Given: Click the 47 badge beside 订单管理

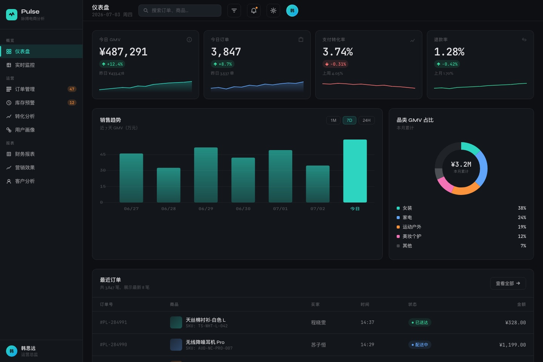Looking at the screenshot, I should (72, 89).
